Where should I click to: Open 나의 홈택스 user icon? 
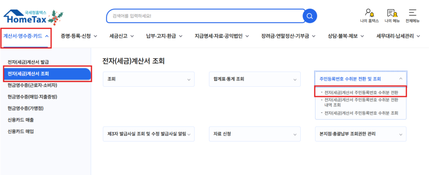click(369, 16)
